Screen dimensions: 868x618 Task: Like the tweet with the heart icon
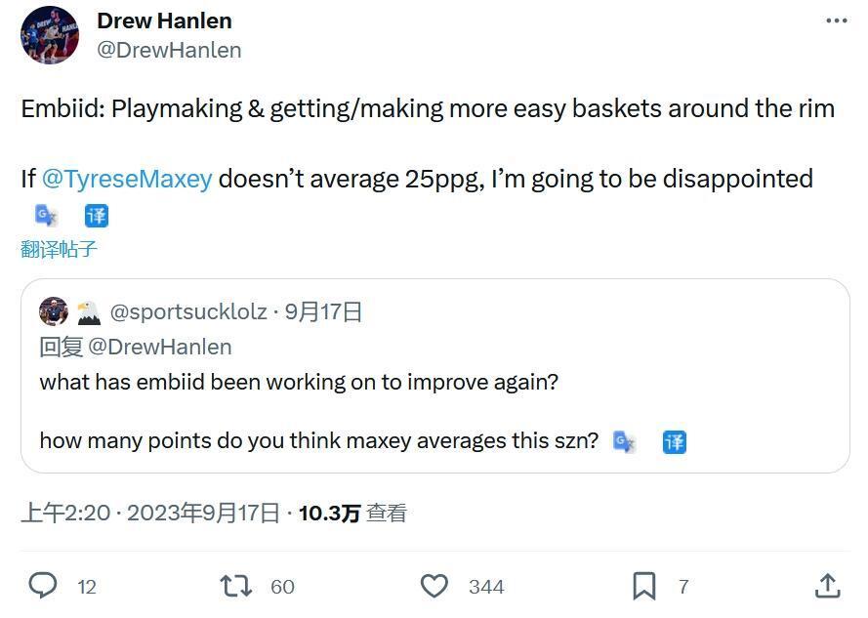click(434, 586)
